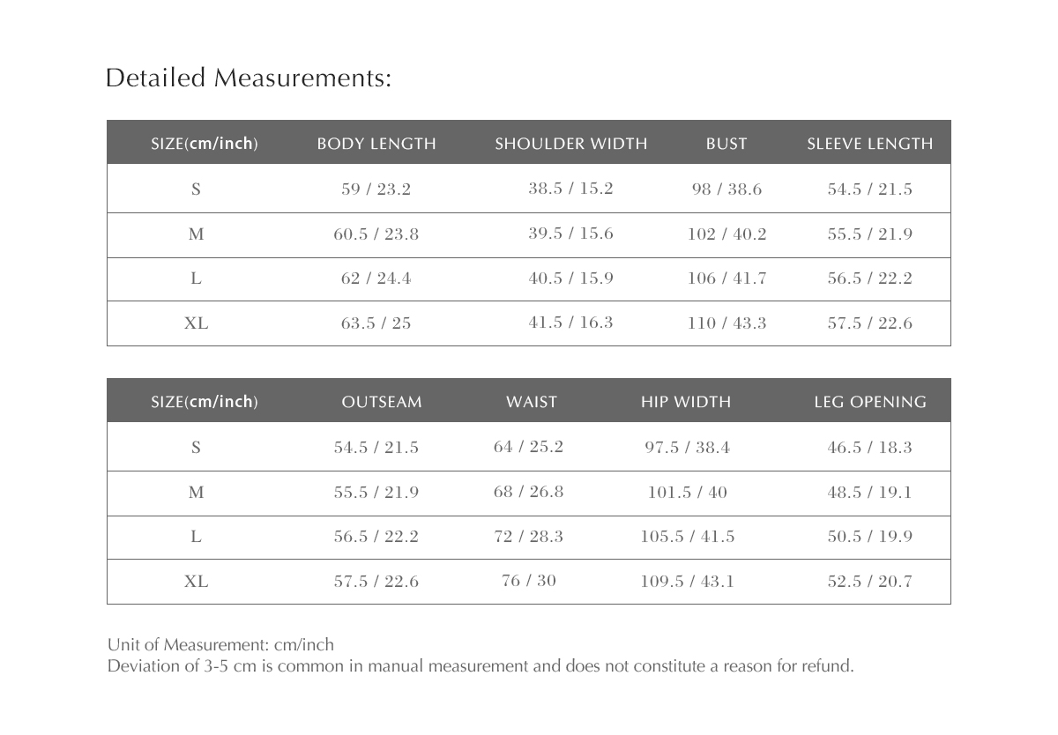
Task: Select body length value 59 / 23.2
Action: (376, 189)
